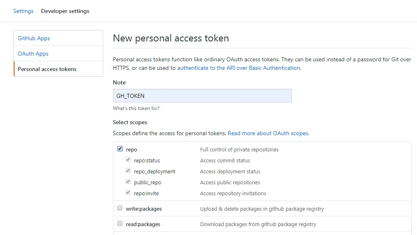Click the repo scope label
This screenshot has height=235, width=417.
(131, 149)
